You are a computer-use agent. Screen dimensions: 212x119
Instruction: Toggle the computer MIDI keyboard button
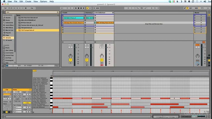coord(187,8)
